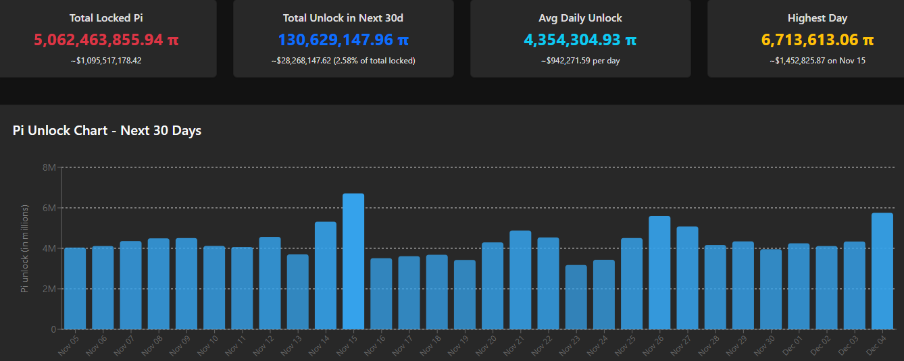The height and width of the screenshot is (361, 904).
Task: Pick the Nov 14 bar
Action: point(326,275)
